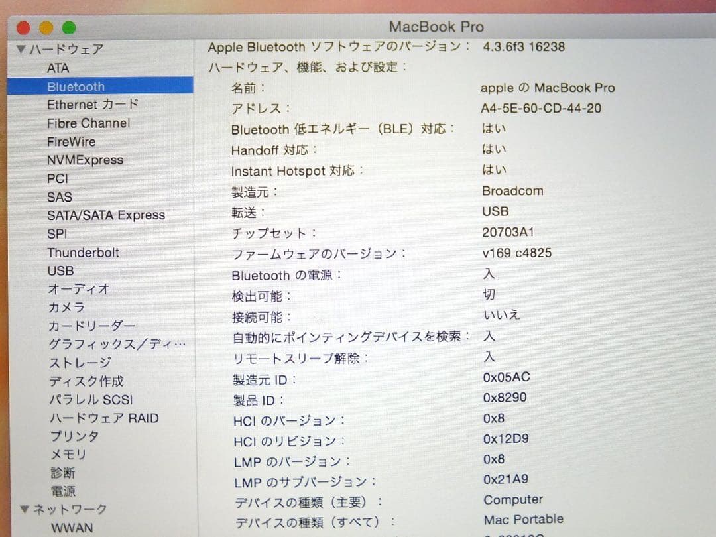Select SPI in the sidebar
Viewport: 716px width, 537px height.
click(57, 234)
